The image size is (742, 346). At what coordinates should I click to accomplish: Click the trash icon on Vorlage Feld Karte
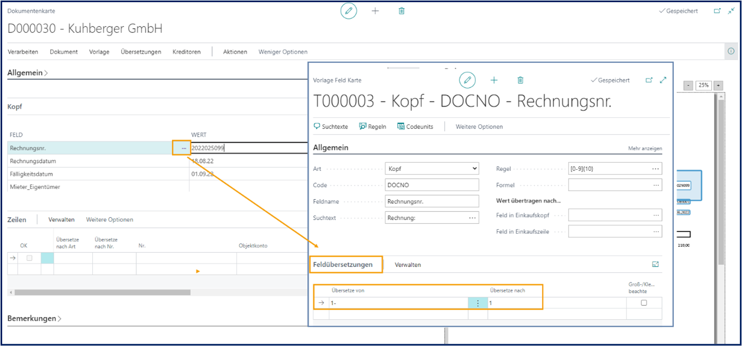point(520,80)
